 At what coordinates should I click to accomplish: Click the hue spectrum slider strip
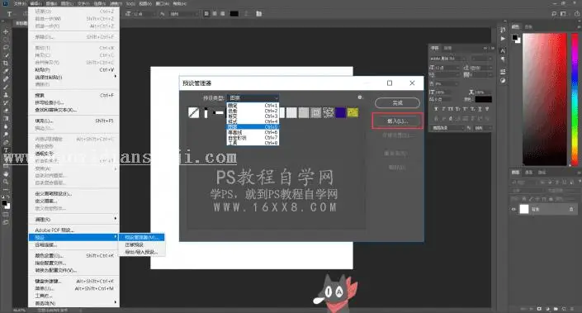tap(575, 99)
